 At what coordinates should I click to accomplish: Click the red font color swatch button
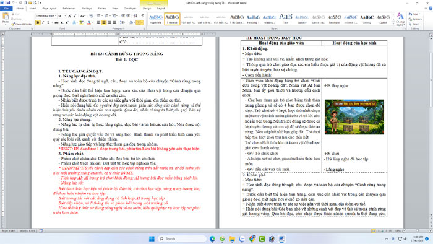click(89, 22)
